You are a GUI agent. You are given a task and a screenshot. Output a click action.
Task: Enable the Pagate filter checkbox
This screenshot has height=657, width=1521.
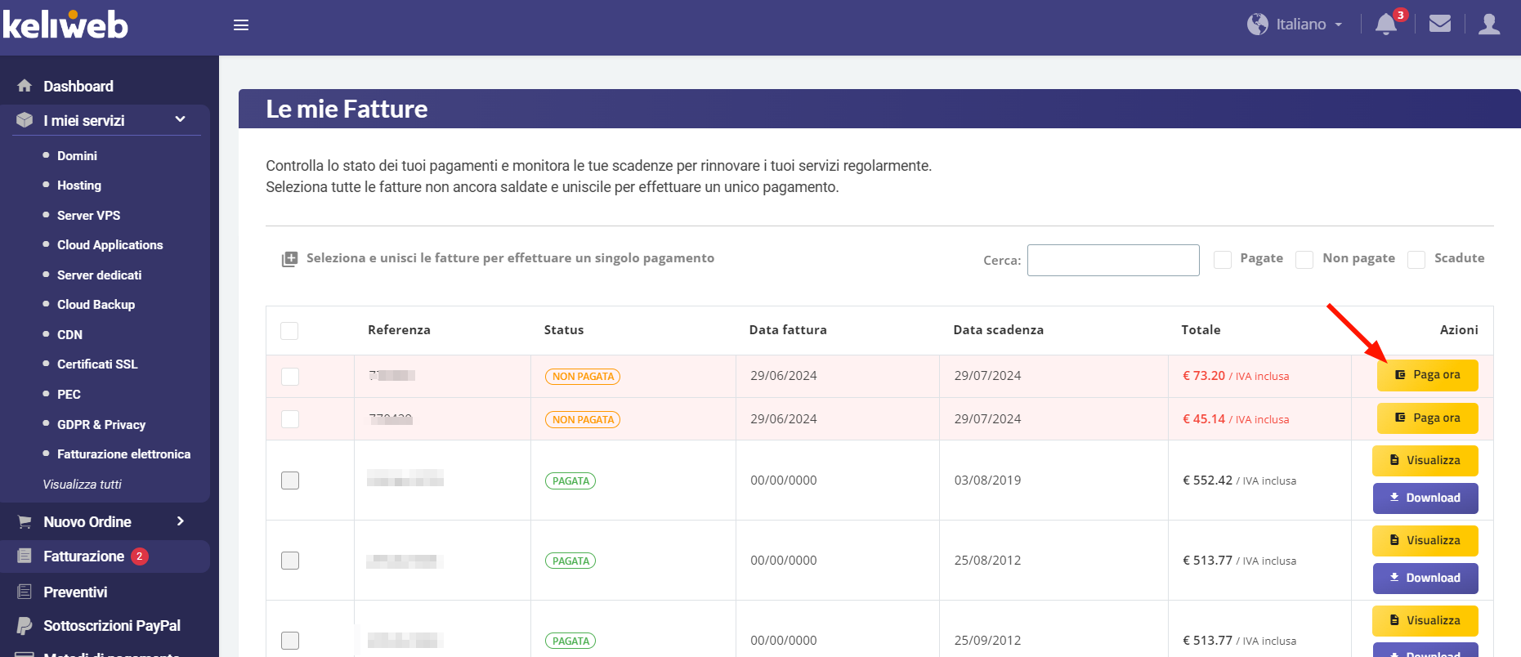tap(1223, 260)
